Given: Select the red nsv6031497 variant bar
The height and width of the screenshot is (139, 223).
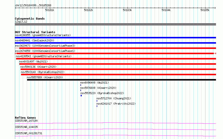Looking at the screenshot, I should (118, 64).
